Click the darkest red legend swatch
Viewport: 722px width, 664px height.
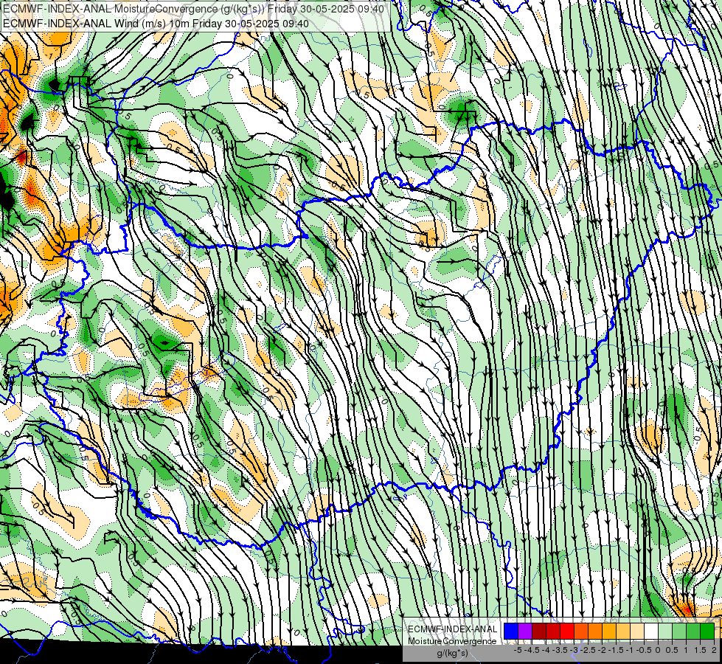point(539,631)
